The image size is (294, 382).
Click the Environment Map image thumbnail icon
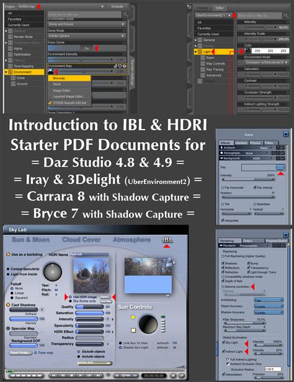pos(51,71)
